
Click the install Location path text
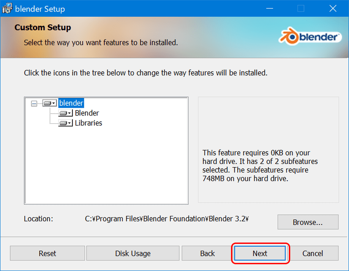coord(167,219)
